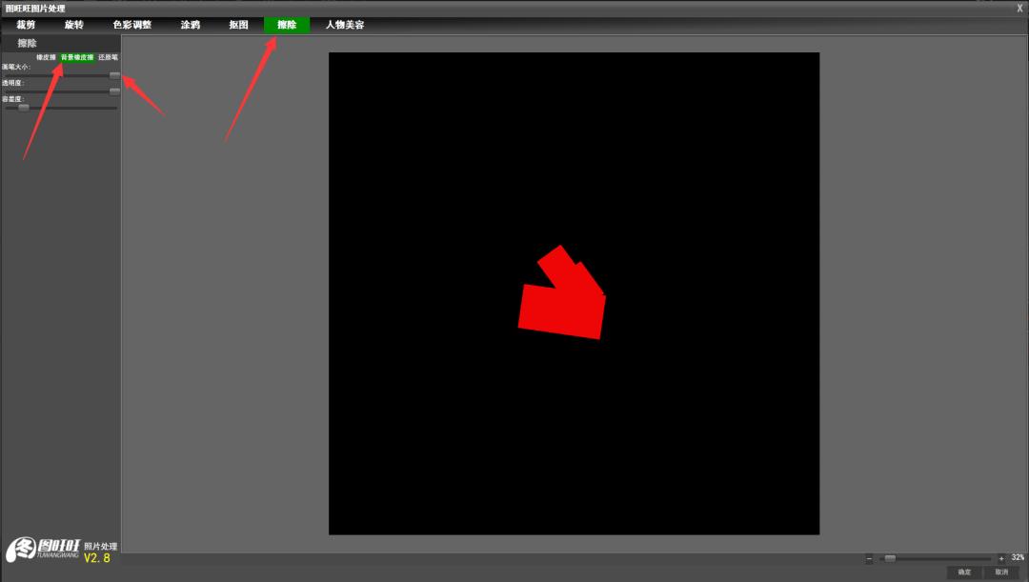Choose the 橡皮擦 eraser mode

pos(46,58)
